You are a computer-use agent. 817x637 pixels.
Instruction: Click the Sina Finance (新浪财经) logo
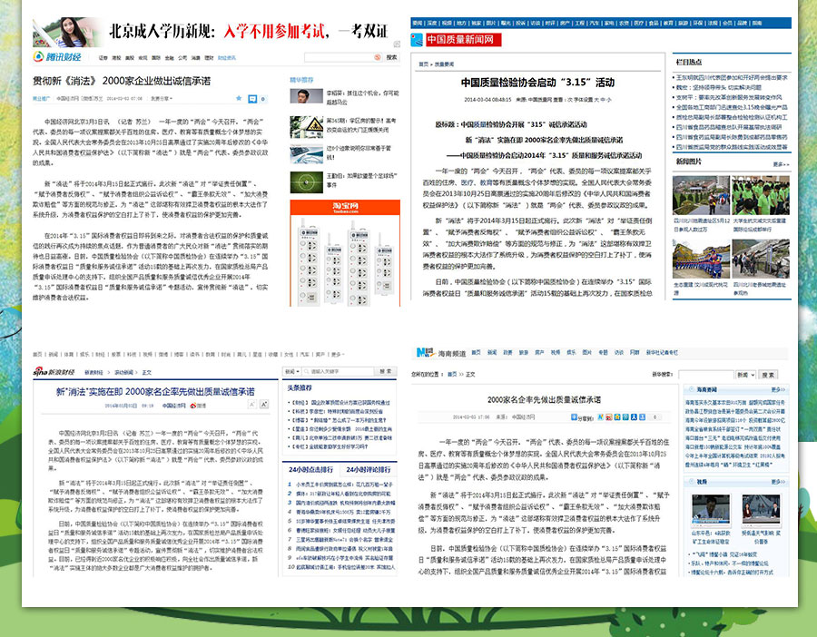55,372
